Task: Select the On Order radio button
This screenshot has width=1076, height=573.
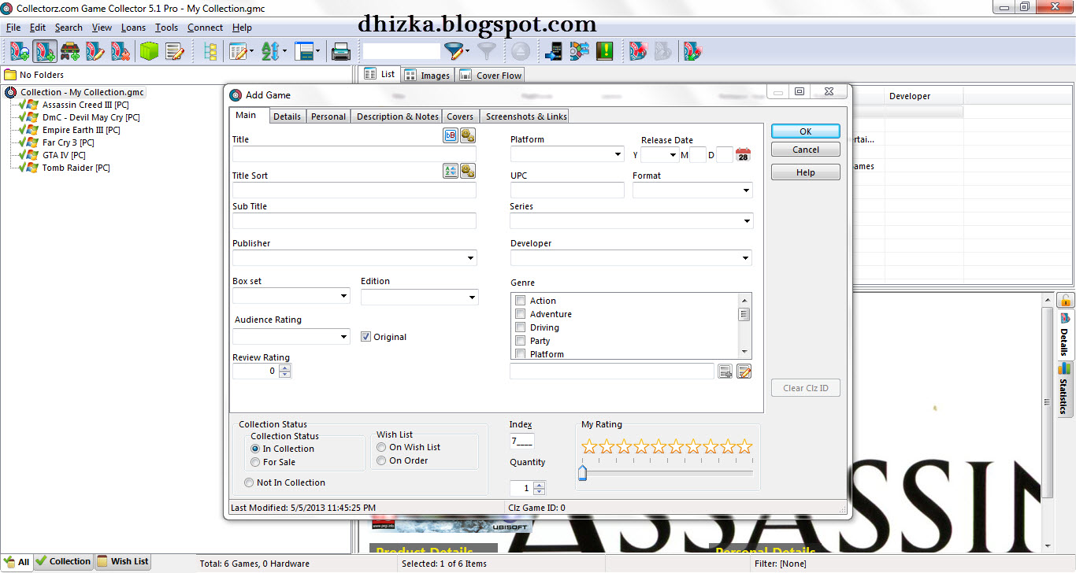Action: pos(381,460)
